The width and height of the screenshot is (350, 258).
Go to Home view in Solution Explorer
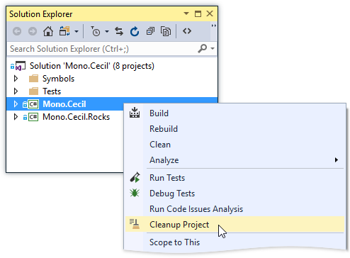point(48,31)
